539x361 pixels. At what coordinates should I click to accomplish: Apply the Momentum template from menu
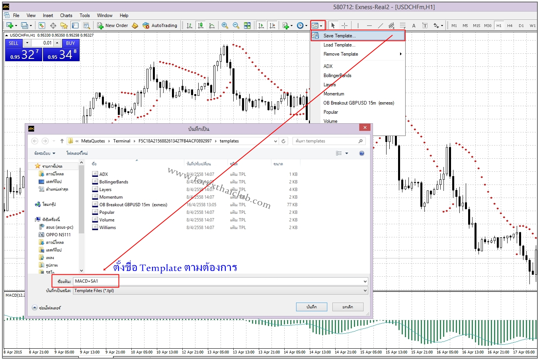click(357, 94)
